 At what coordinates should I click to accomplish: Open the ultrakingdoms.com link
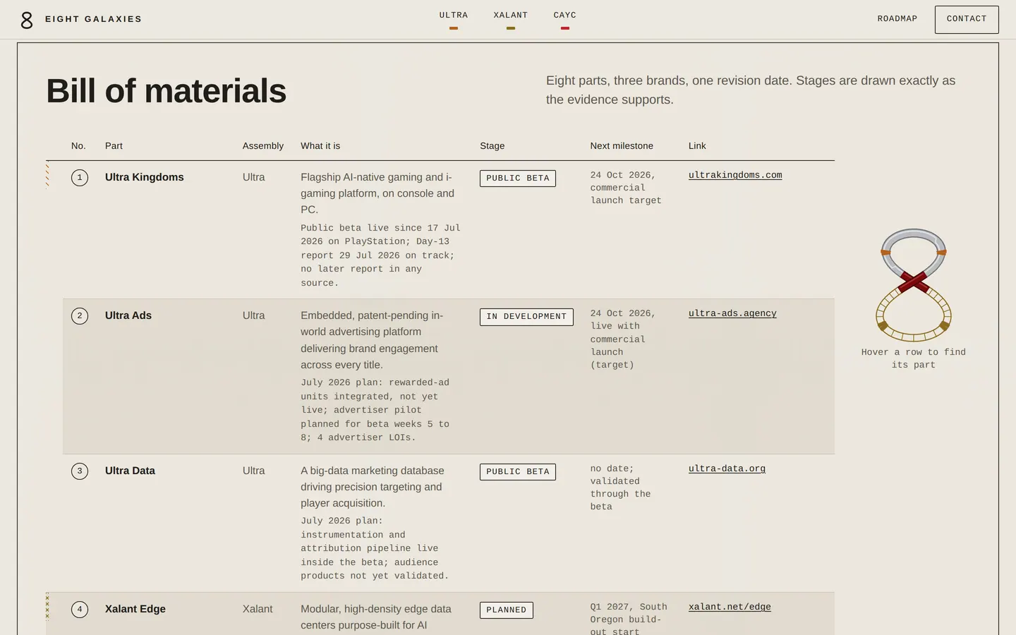(735, 175)
